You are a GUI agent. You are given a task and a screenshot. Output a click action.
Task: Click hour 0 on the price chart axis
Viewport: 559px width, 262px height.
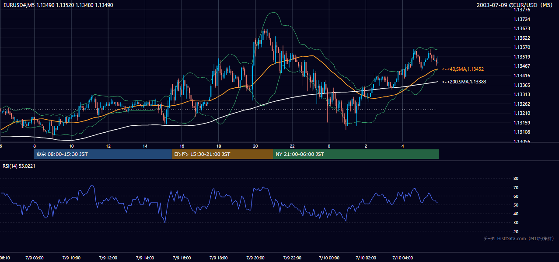point(329,146)
